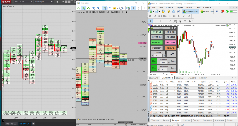Decrease Стоплосс value with minus button
Screen dimensions: 238x126
(x=159, y=63)
